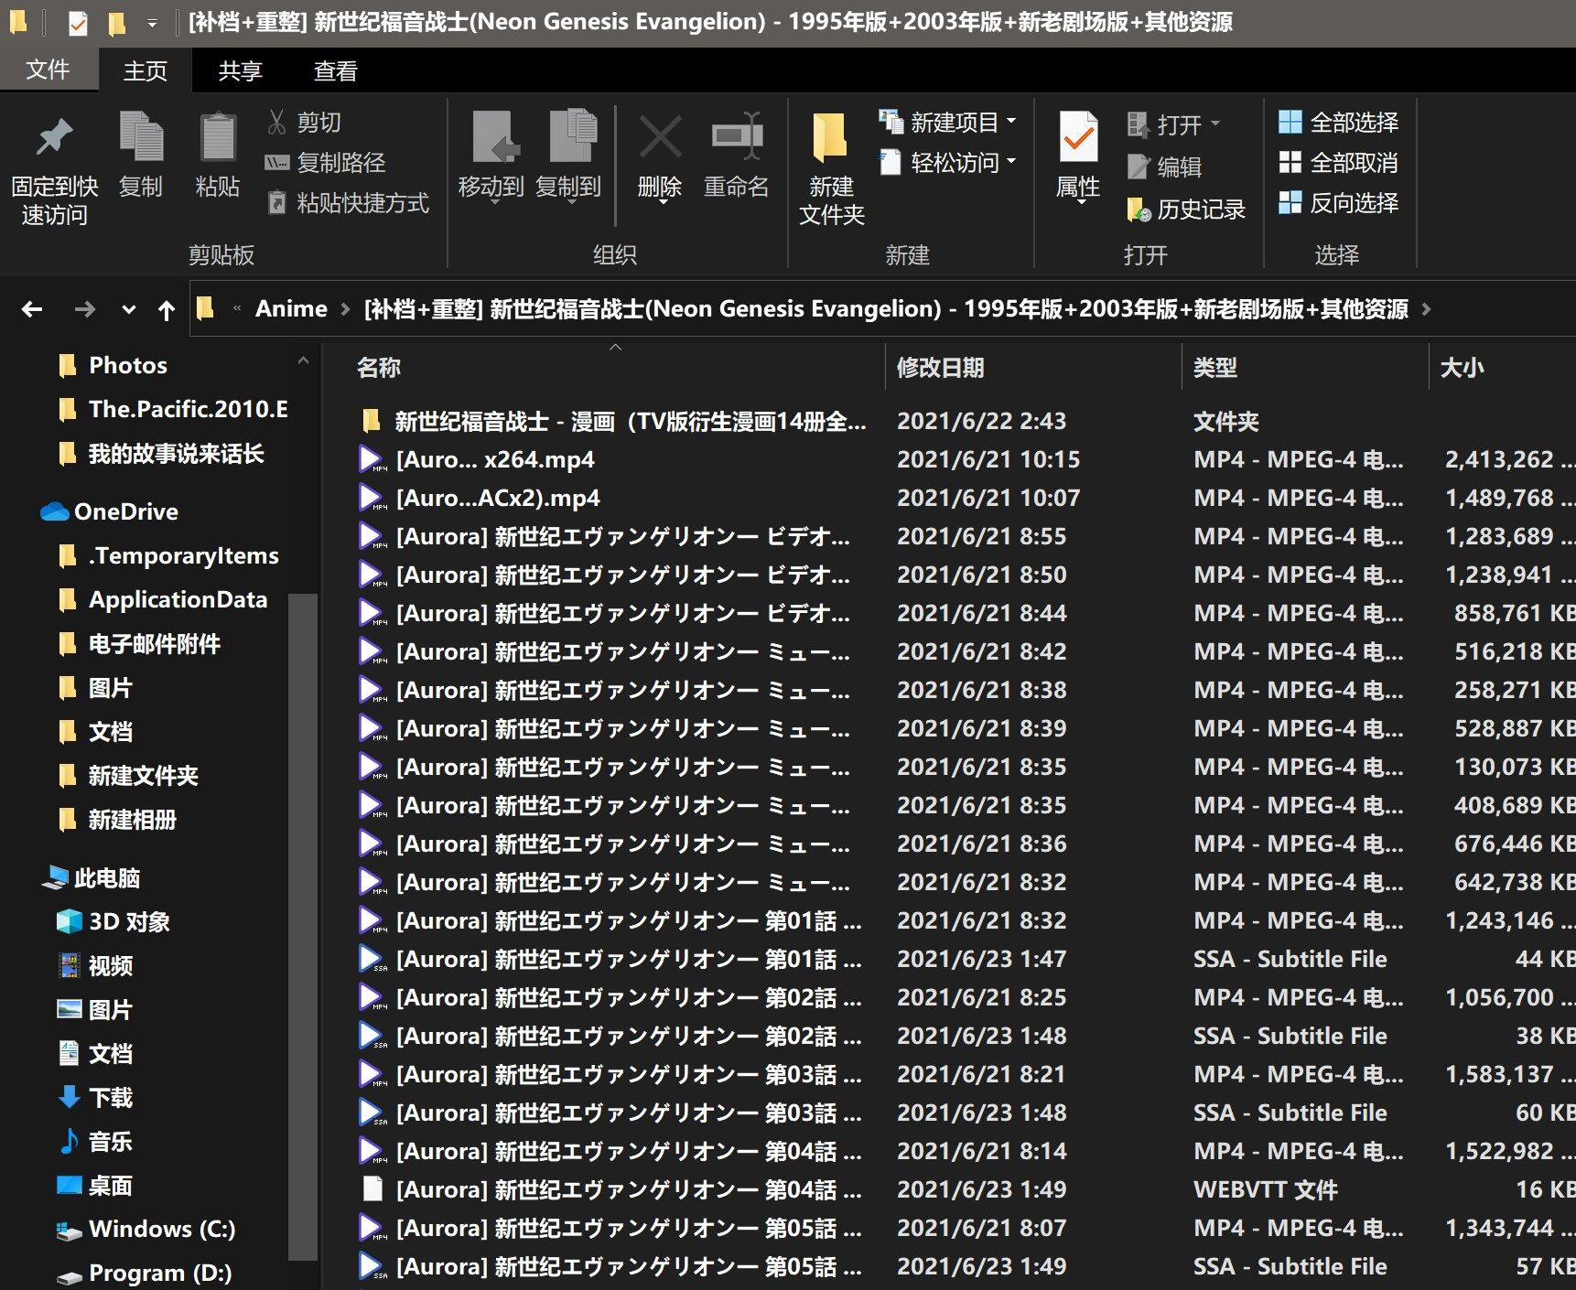
Task: Open Quick Access Toolbar customize dropdown
Action: click(152, 23)
